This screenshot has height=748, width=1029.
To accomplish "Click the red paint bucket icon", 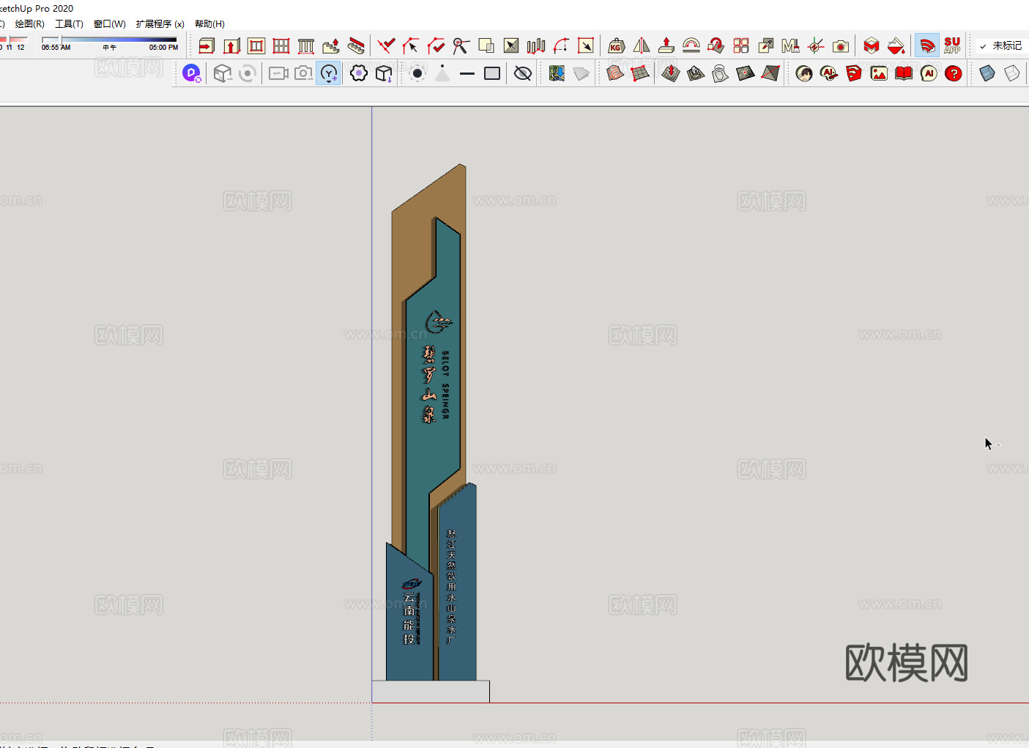I will pyautogui.click(x=896, y=46).
